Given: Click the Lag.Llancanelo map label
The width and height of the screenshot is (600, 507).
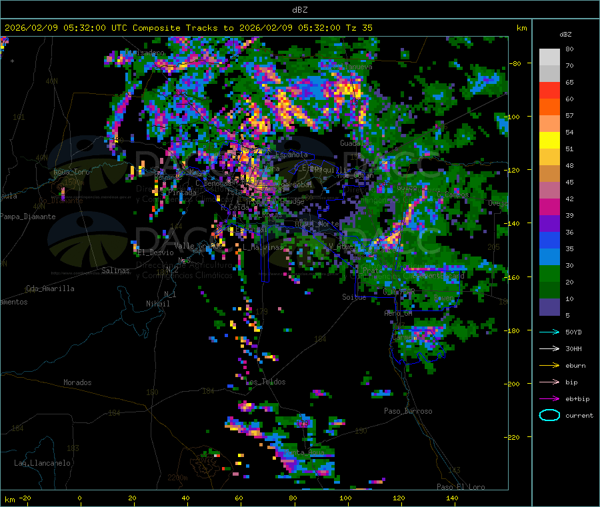Looking at the screenshot, I should pyautogui.click(x=42, y=463).
